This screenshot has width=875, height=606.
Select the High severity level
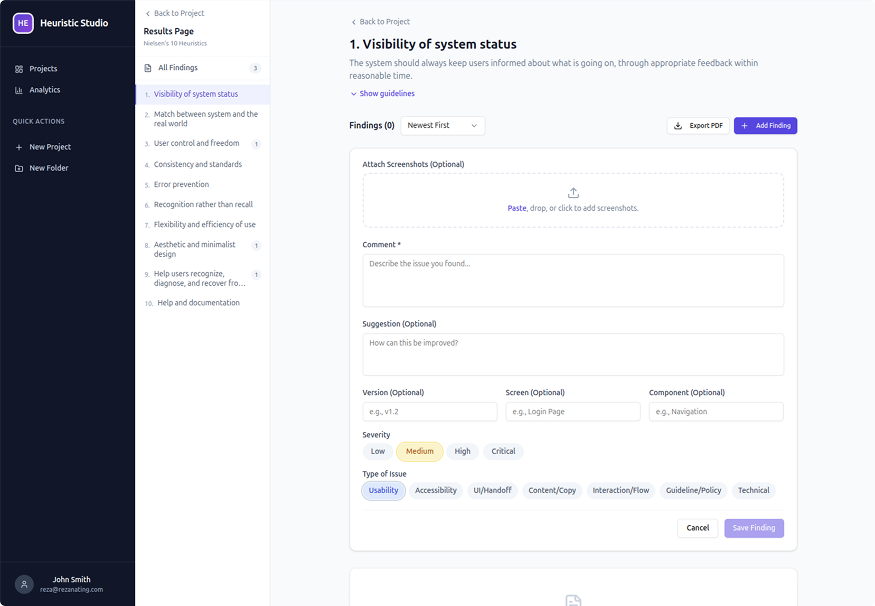click(x=462, y=451)
